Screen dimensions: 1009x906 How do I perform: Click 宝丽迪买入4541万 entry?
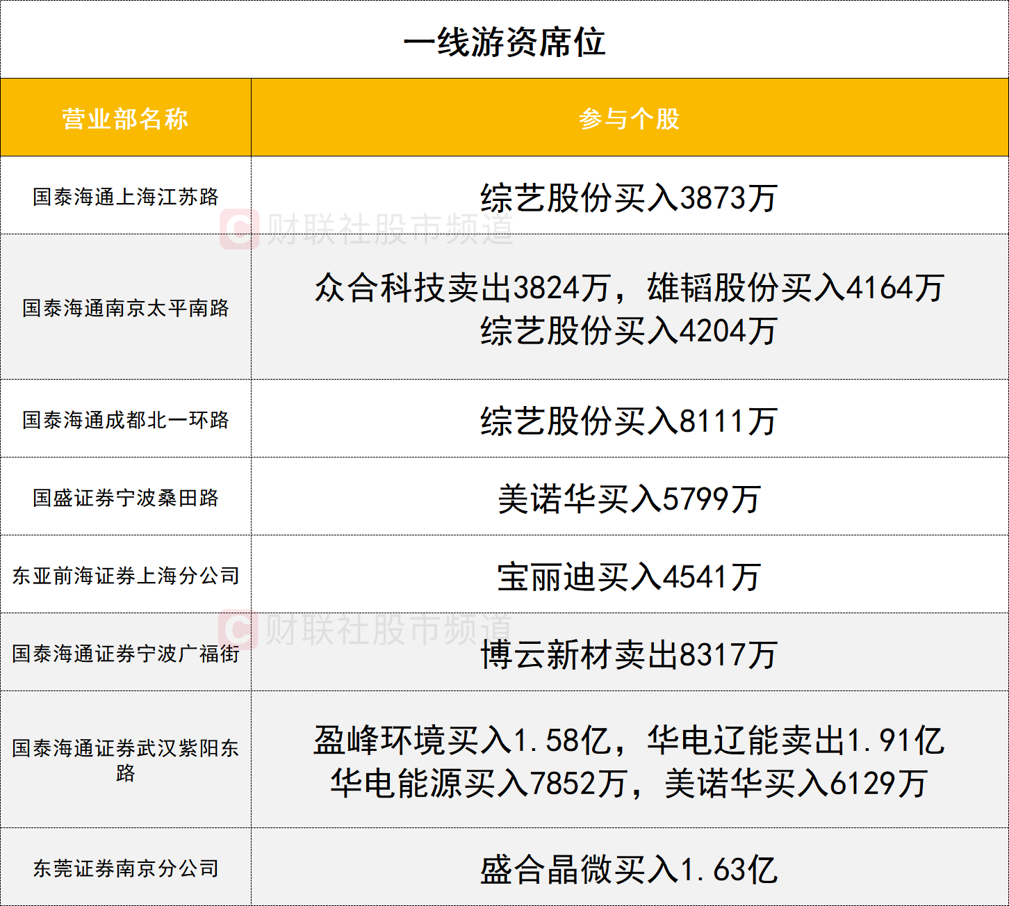click(x=629, y=577)
